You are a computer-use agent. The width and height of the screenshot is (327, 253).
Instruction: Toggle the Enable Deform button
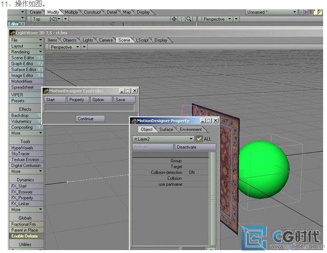pos(26,236)
